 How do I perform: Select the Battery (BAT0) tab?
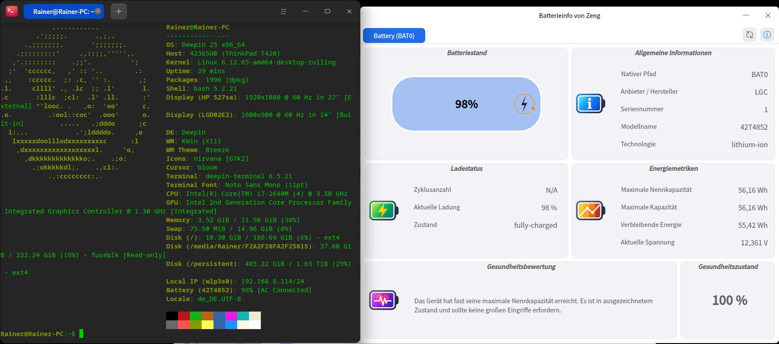pos(394,35)
